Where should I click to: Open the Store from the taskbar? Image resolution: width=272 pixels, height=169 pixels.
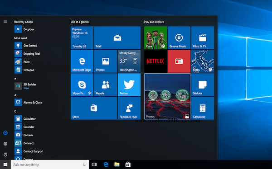pos(128,164)
